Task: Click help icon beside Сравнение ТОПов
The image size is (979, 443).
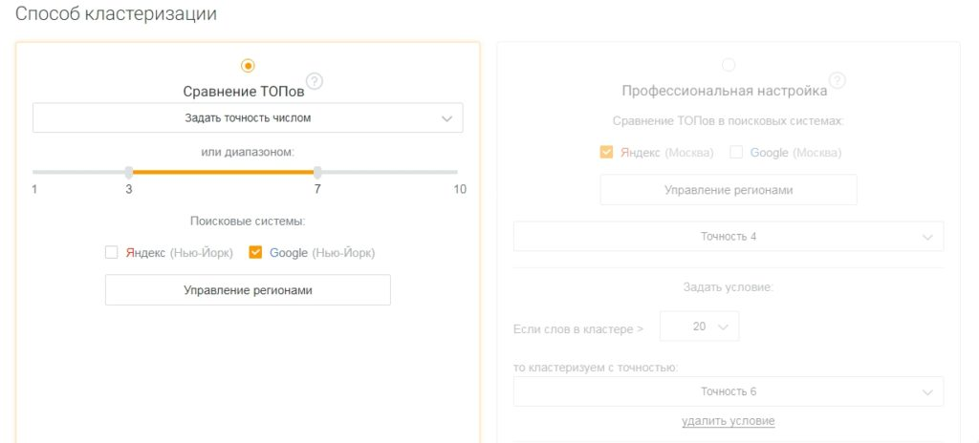Action: point(315,81)
